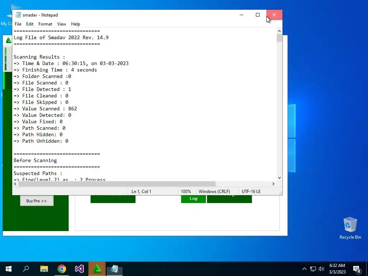
Task: Click the 'File Cleaned : 0' line
Action: pyautogui.click(x=41, y=96)
